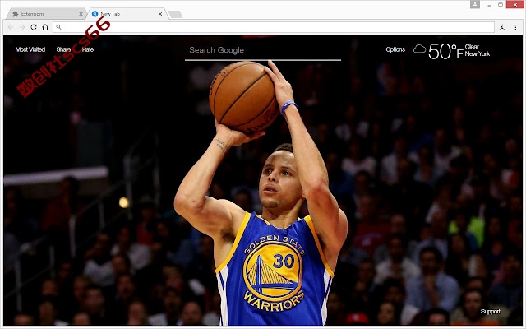
Task: Open a new browser tab button
Action: (x=175, y=14)
